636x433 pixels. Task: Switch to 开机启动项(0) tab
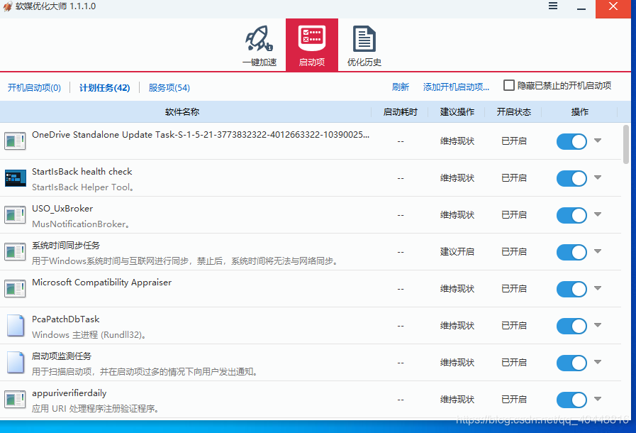pos(34,88)
